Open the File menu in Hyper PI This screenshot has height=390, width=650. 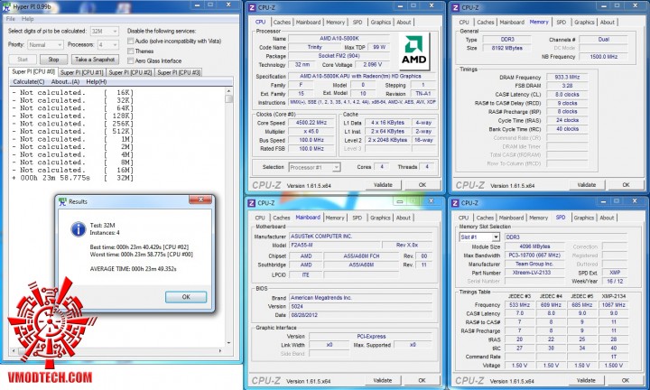coord(10,19)
